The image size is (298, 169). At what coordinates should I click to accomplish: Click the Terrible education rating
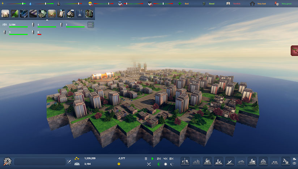(237, 4)
